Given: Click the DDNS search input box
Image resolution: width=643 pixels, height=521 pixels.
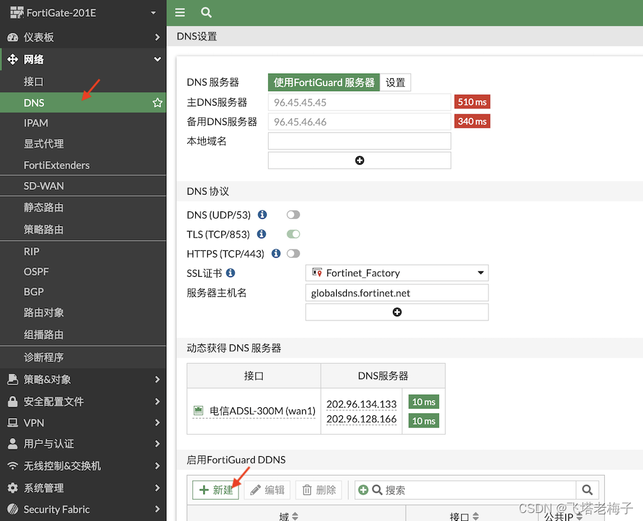Looking at the screenshot, I should pyautogui.click(x=465, y=490).
